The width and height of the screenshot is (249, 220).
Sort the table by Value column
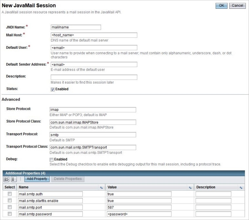(x=190, y=188)
